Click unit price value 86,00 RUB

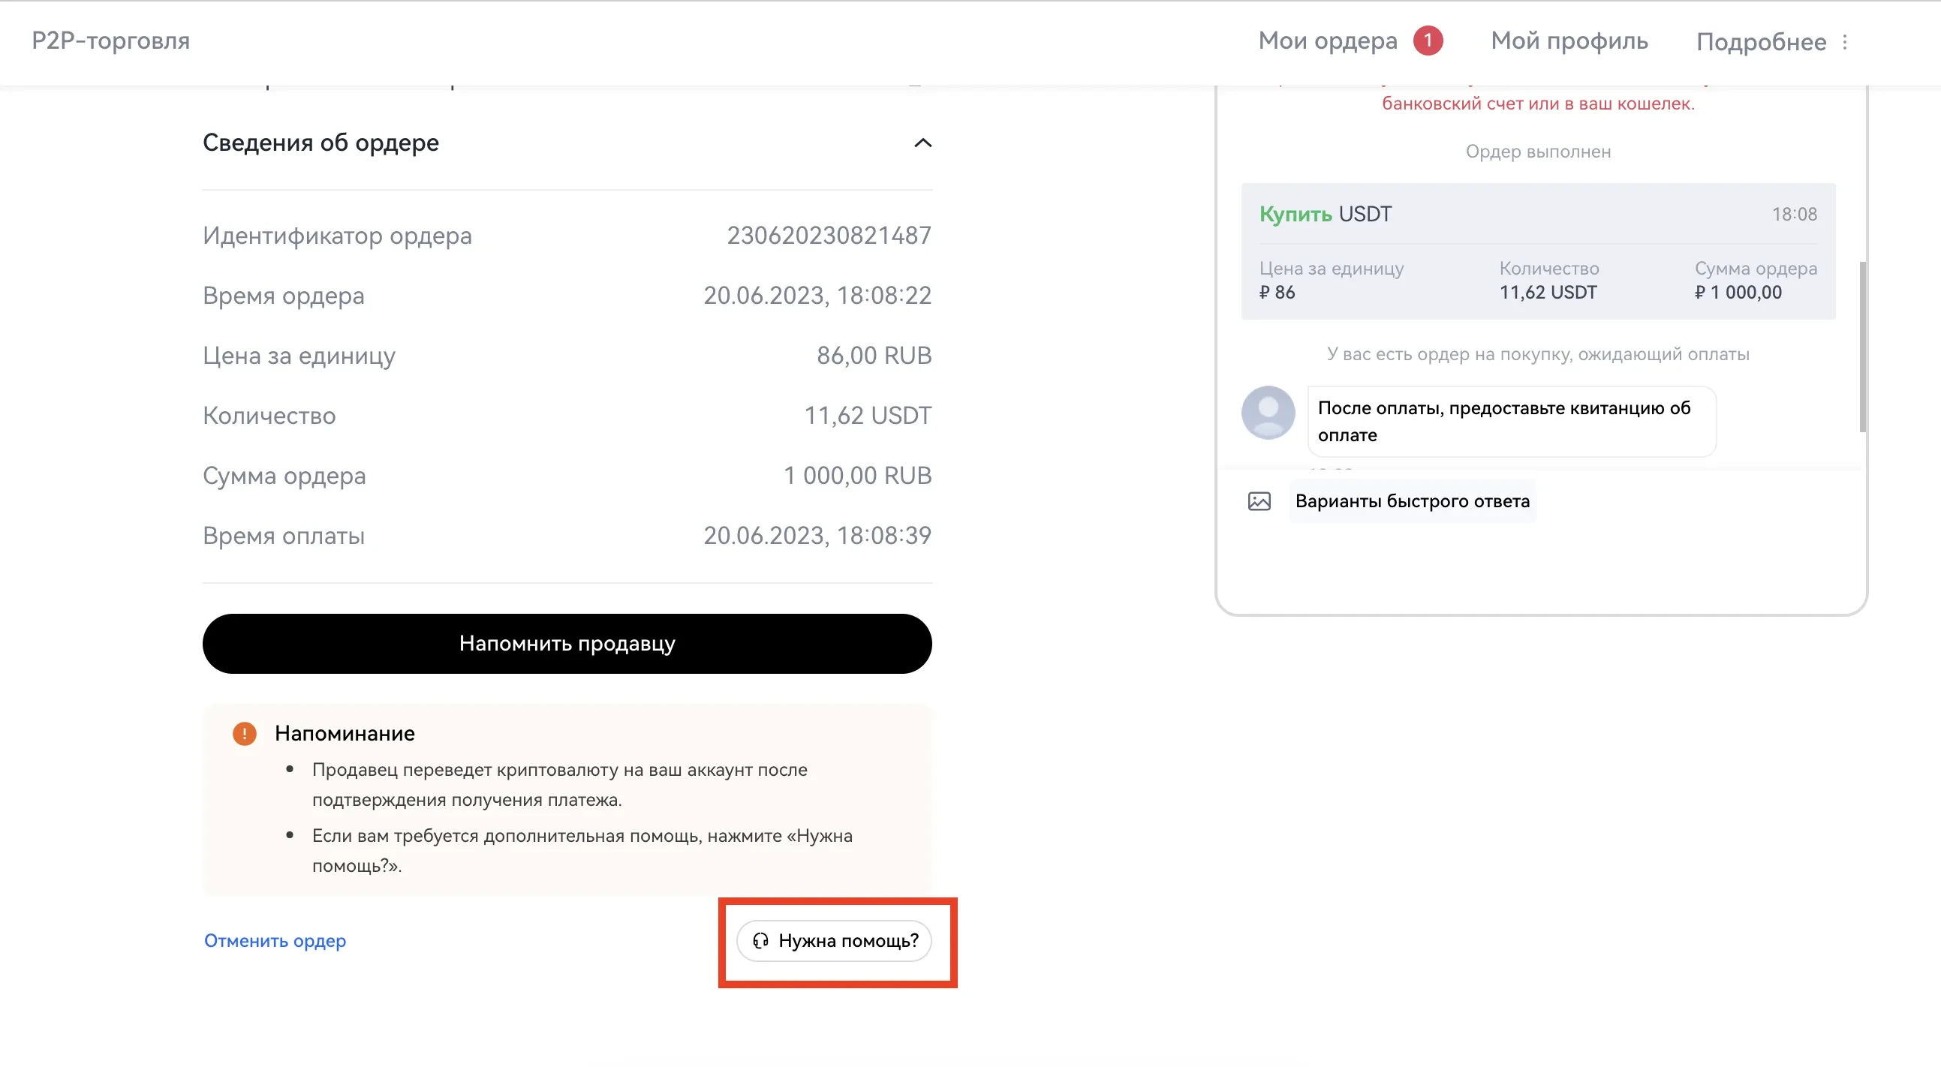click(x=874, y=356)
